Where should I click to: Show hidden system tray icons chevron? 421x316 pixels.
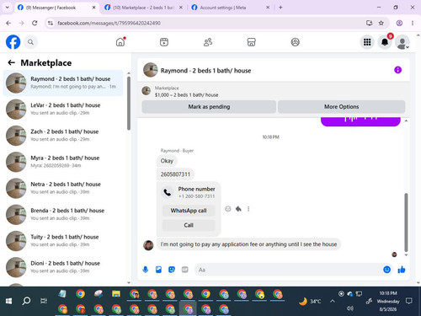point(333,301)
